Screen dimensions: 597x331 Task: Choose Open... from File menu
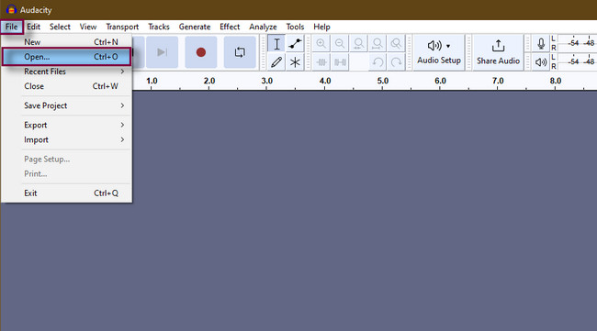tap(67, 57)
